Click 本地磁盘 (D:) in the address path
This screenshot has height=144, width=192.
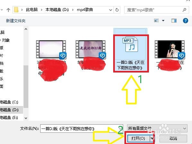57,10
